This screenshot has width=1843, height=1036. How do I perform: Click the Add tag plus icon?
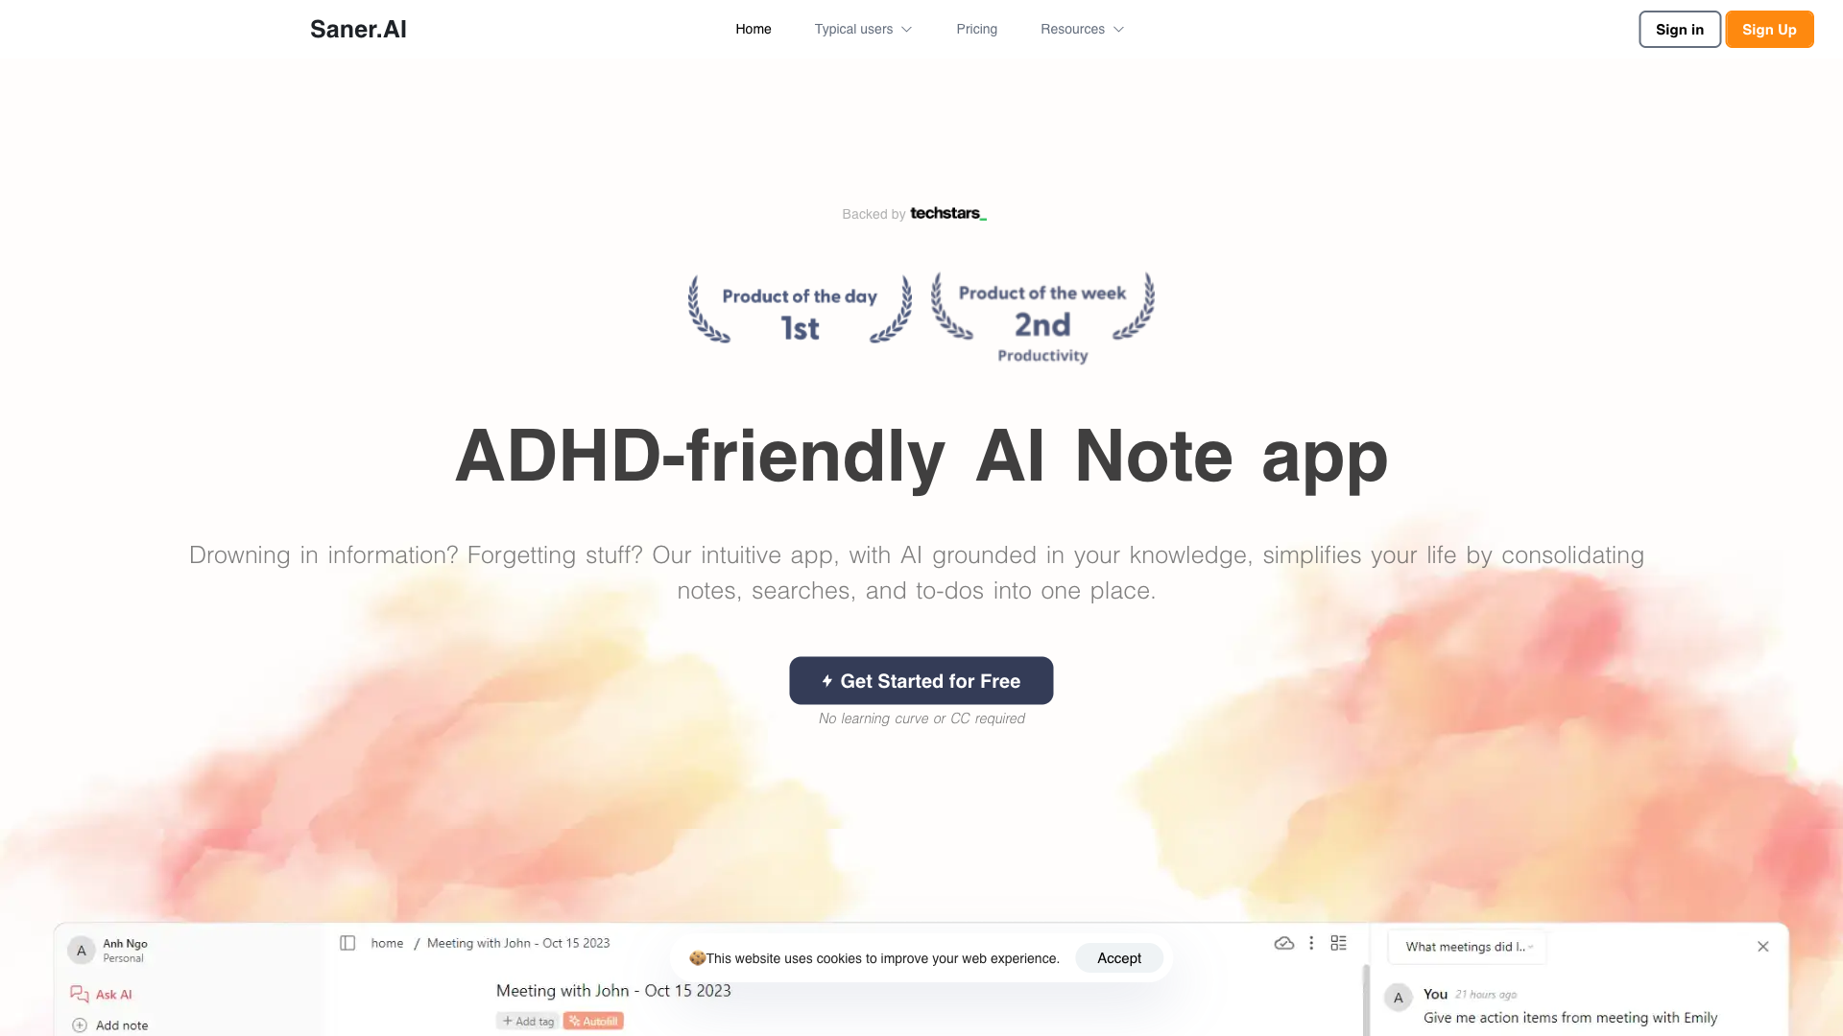(508, 1021)
